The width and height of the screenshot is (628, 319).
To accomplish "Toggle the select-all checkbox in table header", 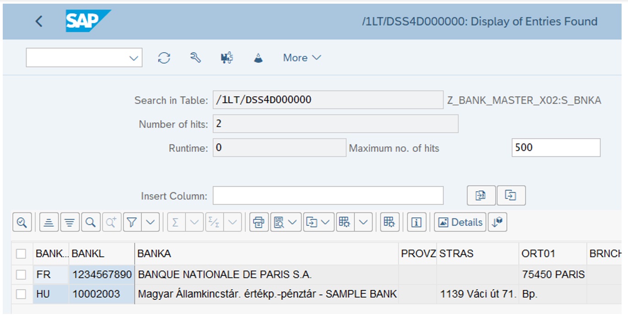I will click(x=21, y=254).
